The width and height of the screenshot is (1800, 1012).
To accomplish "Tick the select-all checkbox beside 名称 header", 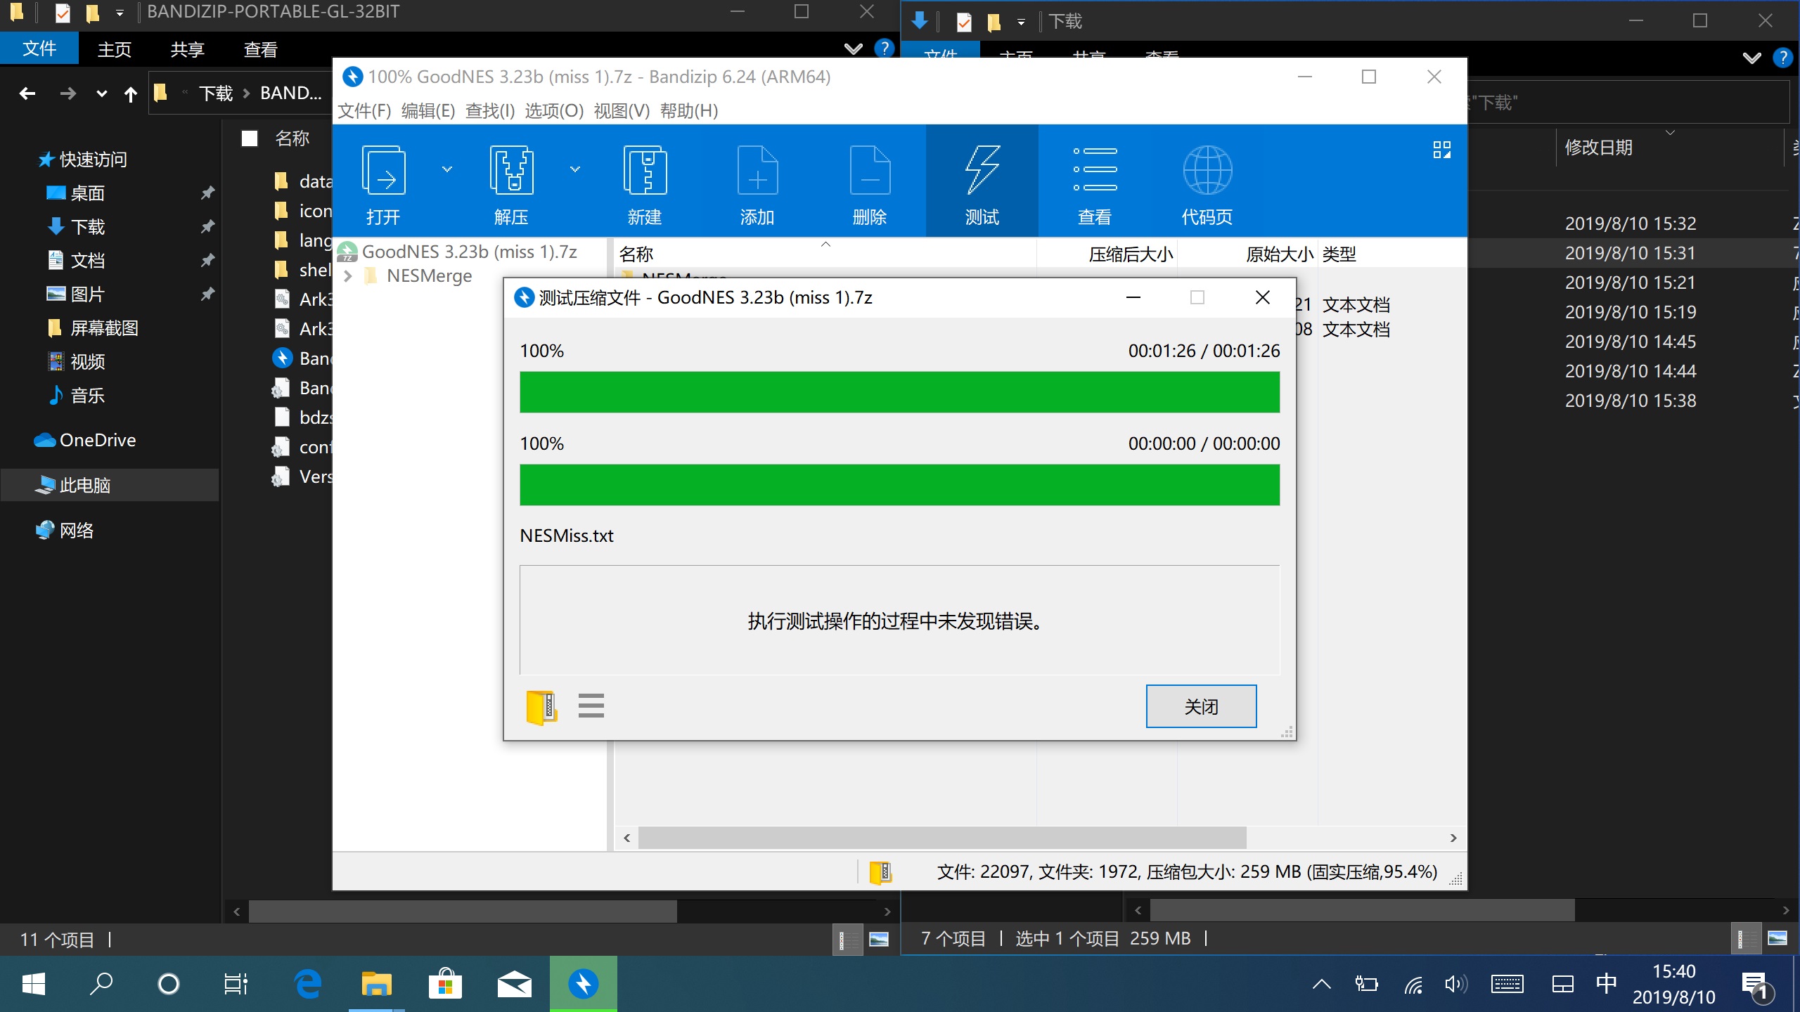I will click(250, 138).
